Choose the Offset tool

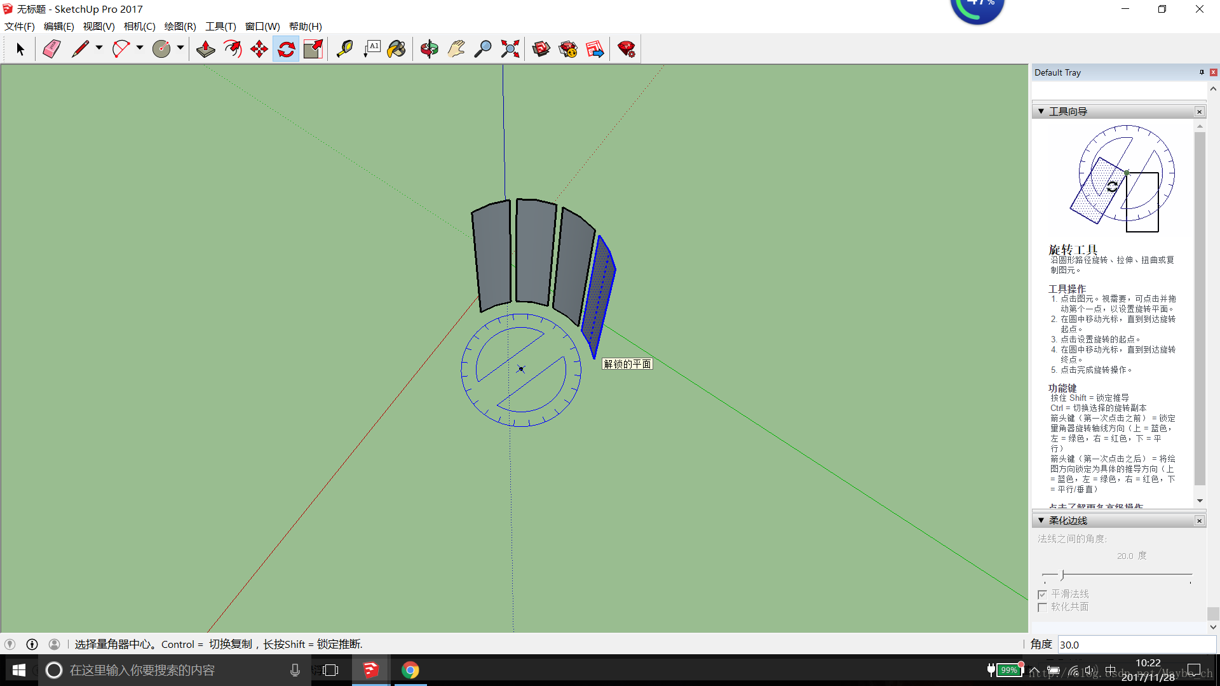(233, 49)
